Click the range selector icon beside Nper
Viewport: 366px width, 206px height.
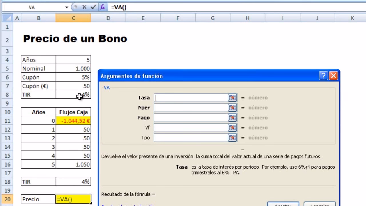point(232,108)
